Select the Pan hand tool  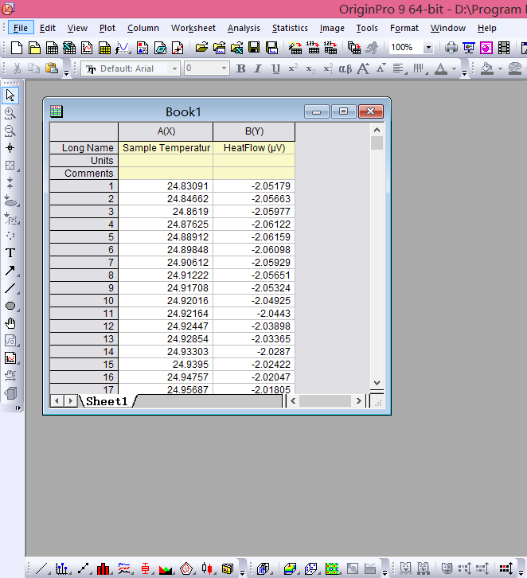click(10, 323)
